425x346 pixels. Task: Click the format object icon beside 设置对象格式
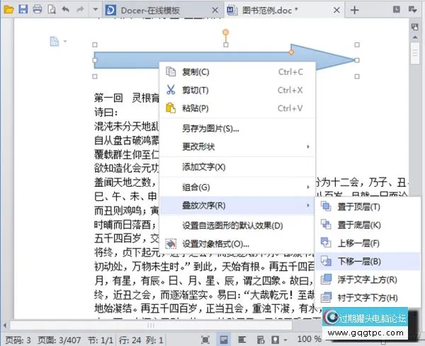pyautogui.click(x=171, y=244)
